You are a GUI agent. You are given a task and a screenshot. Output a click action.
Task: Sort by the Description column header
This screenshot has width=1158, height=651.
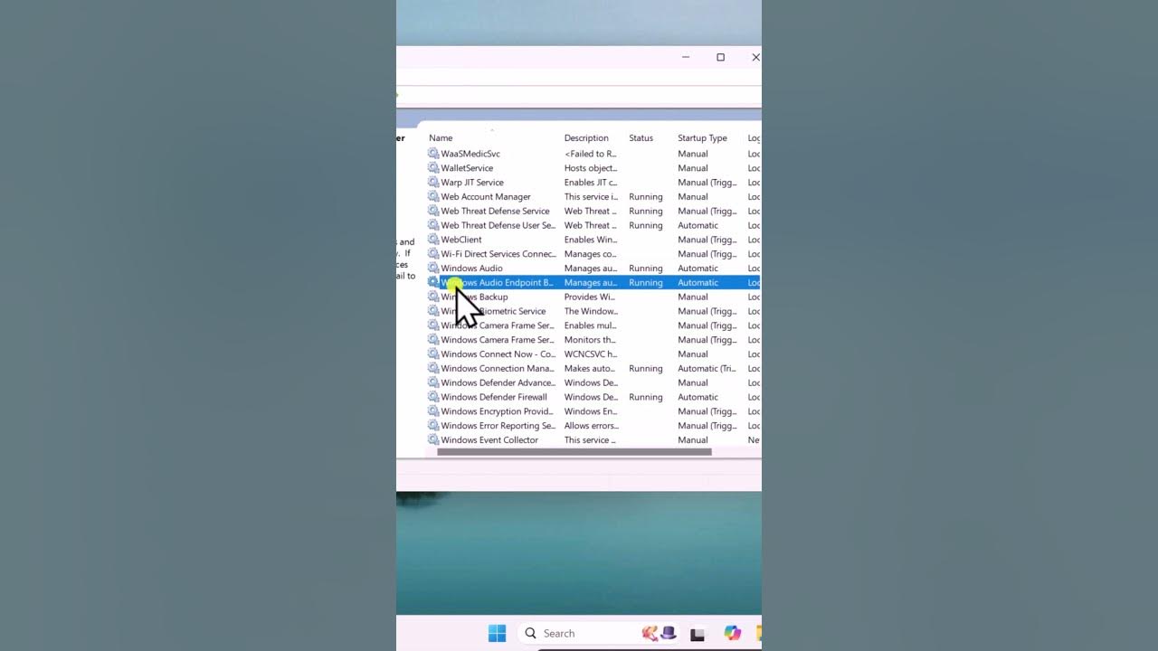pyautogui.click(x=586, y=138)
